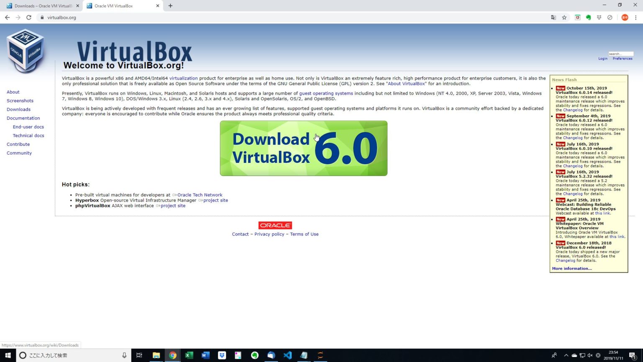Open Microsoft Excel from the taskbar
Viewport: 643px width, 362px height.
coord(189,355)
